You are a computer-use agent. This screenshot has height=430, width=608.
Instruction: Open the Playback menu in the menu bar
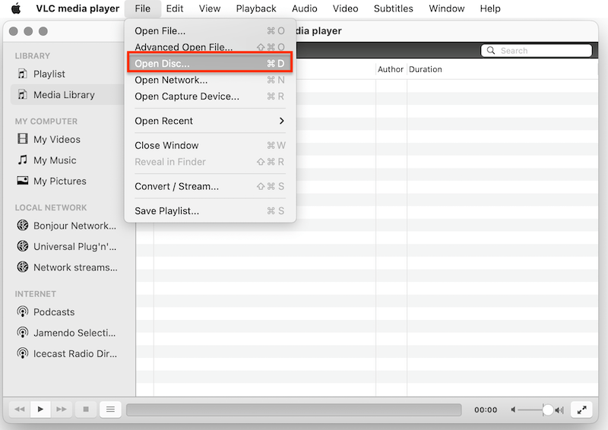pyautogui.click(x=256, y=9)
